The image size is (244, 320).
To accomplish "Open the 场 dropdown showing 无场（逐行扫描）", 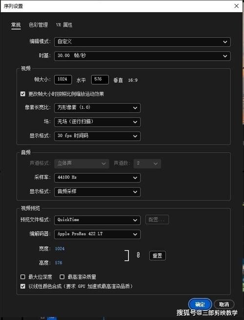I will pyautogui.click(x=97, y=122).
